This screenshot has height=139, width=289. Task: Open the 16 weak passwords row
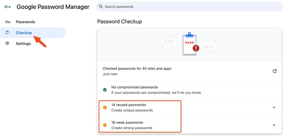189,125
